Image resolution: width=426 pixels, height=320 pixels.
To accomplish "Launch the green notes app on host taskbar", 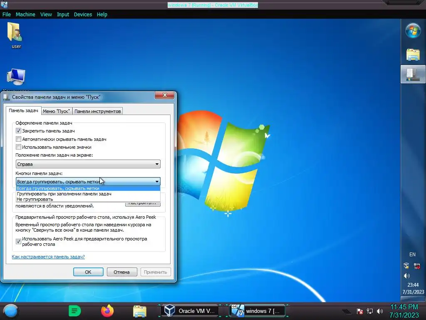I will pos(74,311).
